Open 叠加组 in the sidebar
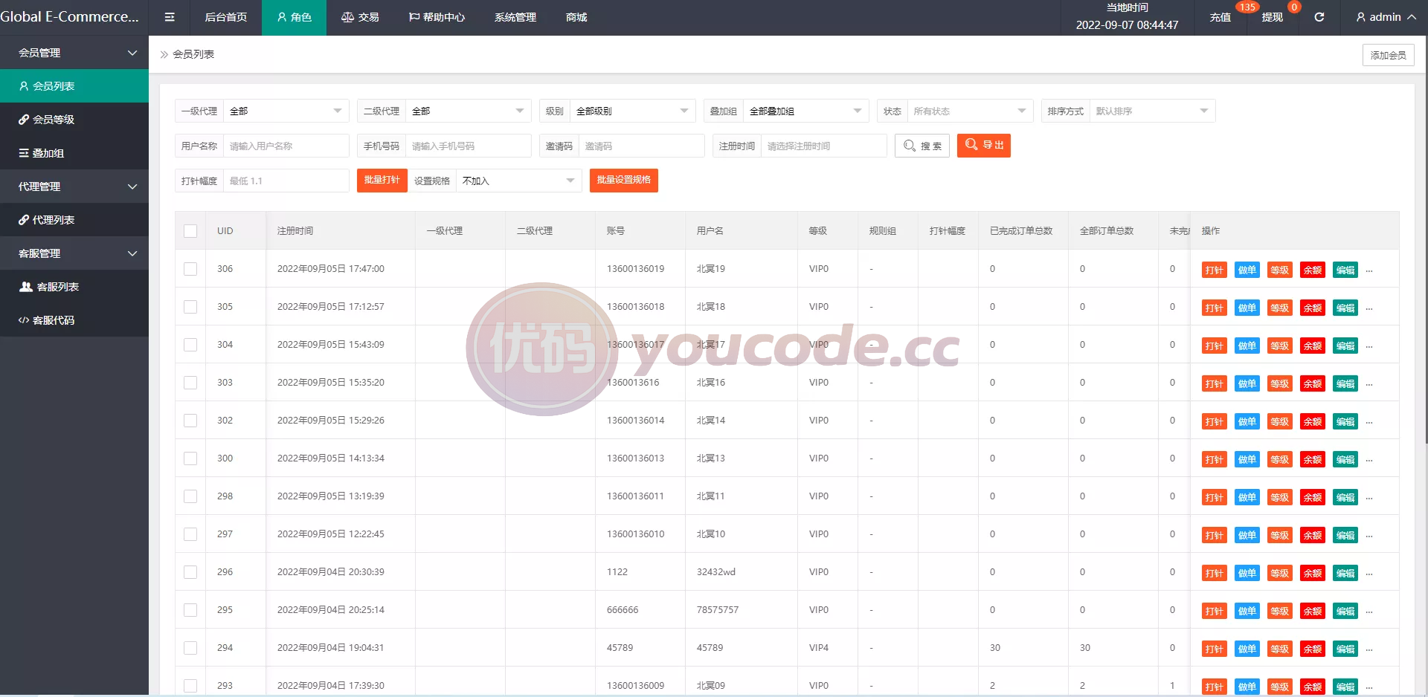The image size is (1428, 697). (x=74, y=153)
